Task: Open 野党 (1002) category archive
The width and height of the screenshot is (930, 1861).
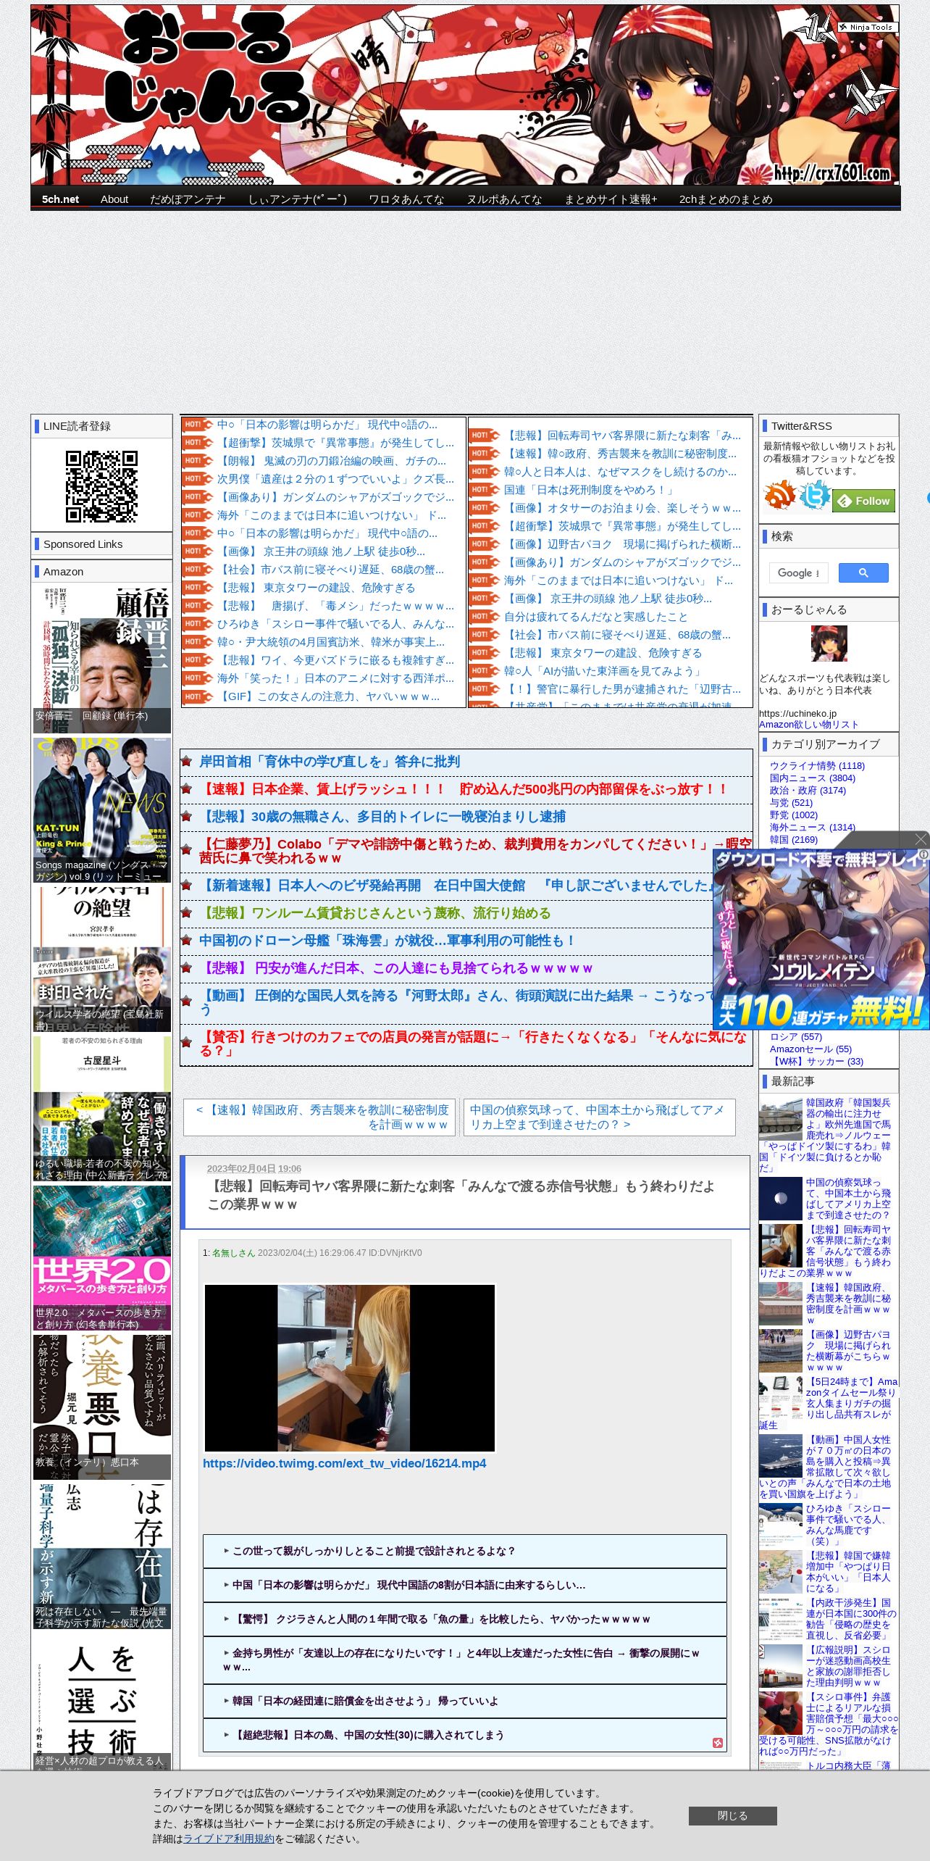Action: 793,815
